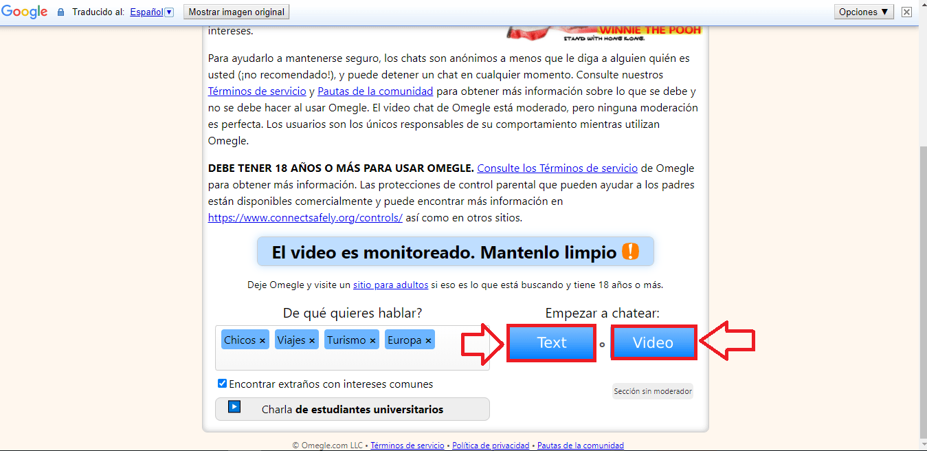Click the orange exclamation warning icon
The width and height of the screenshot is (927, 451).
pos(630,252)
